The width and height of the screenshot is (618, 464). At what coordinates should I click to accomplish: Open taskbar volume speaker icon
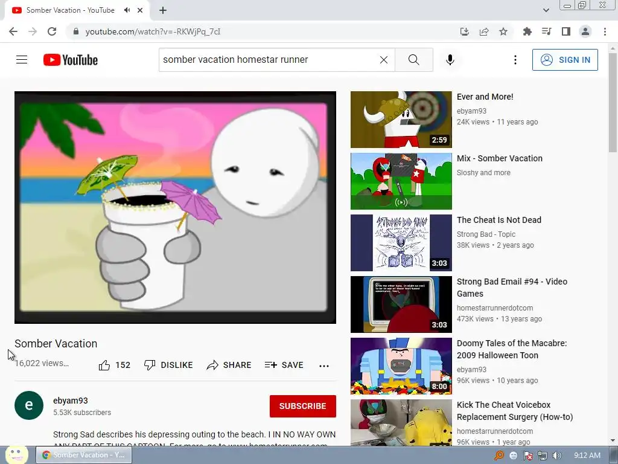point(557,456)
